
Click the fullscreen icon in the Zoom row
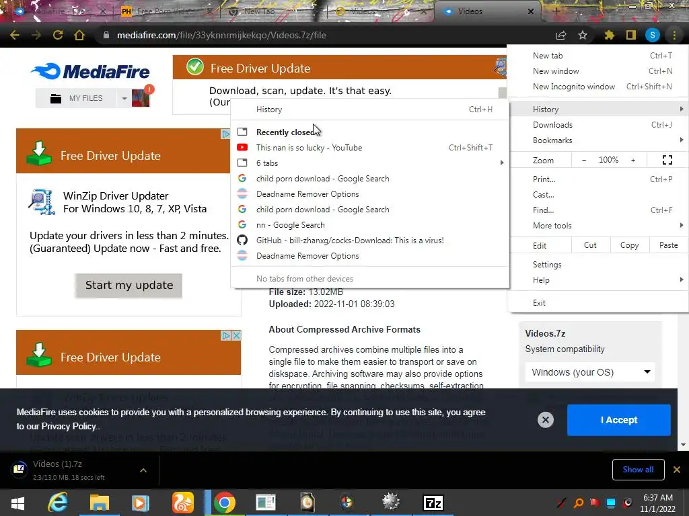pos(667,160)
